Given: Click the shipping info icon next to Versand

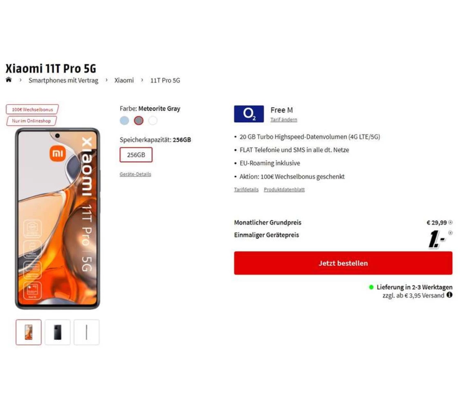Looking at the screenshot, I should click(449, 295).
